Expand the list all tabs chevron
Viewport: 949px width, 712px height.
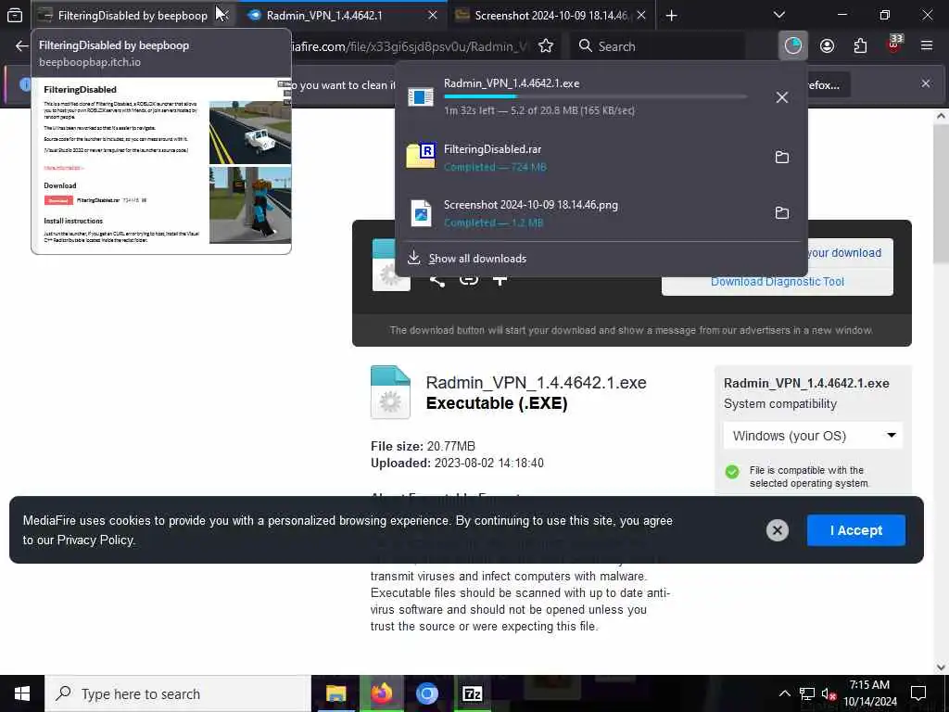779,15
